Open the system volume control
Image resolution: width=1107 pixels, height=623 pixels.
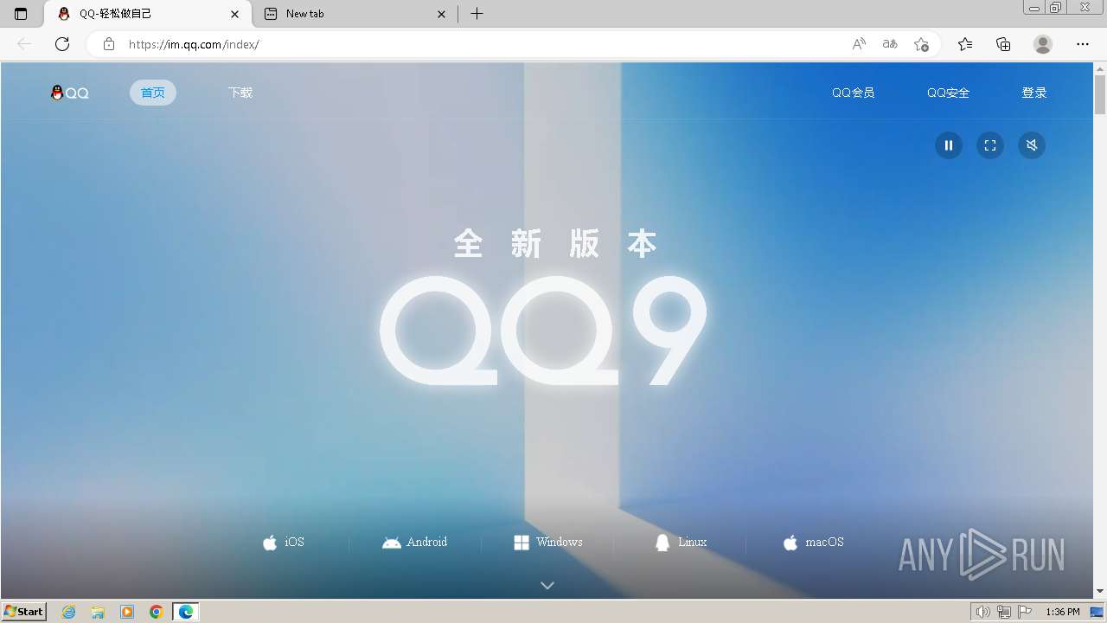coord(982,612)
